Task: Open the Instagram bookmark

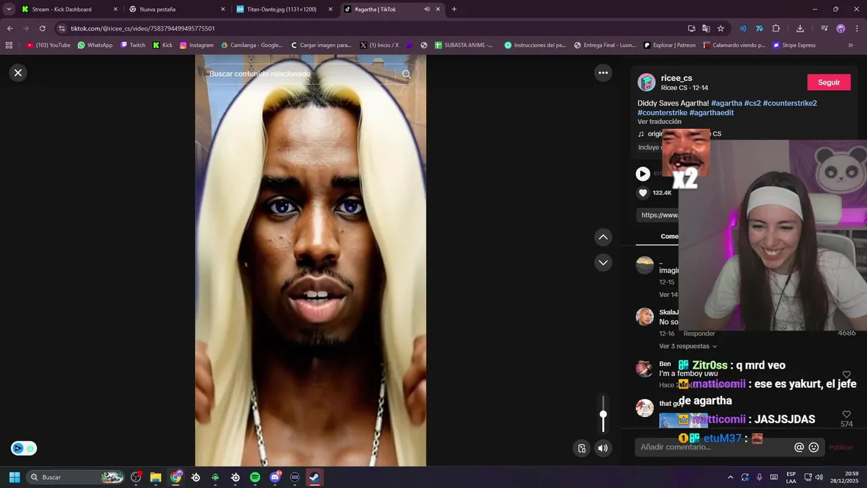Action: 196,45
